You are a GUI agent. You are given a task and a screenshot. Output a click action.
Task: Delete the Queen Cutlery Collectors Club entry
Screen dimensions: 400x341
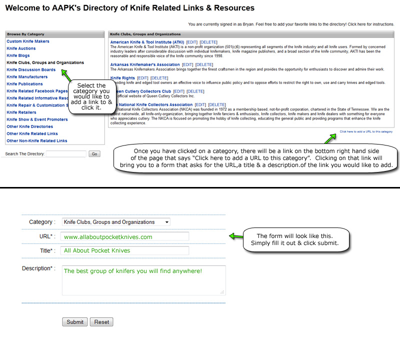(x=195, y=91)
